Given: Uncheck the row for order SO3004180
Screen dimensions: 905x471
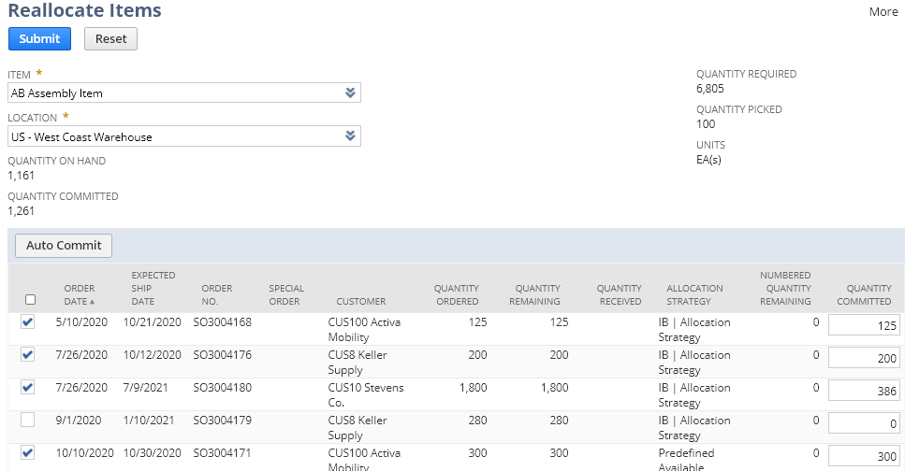Looking at the screenshot, I should [x=28, y=388].
